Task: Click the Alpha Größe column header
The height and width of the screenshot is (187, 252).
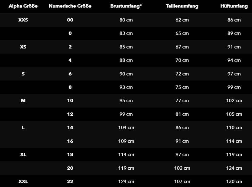Action: coord(23,6)
